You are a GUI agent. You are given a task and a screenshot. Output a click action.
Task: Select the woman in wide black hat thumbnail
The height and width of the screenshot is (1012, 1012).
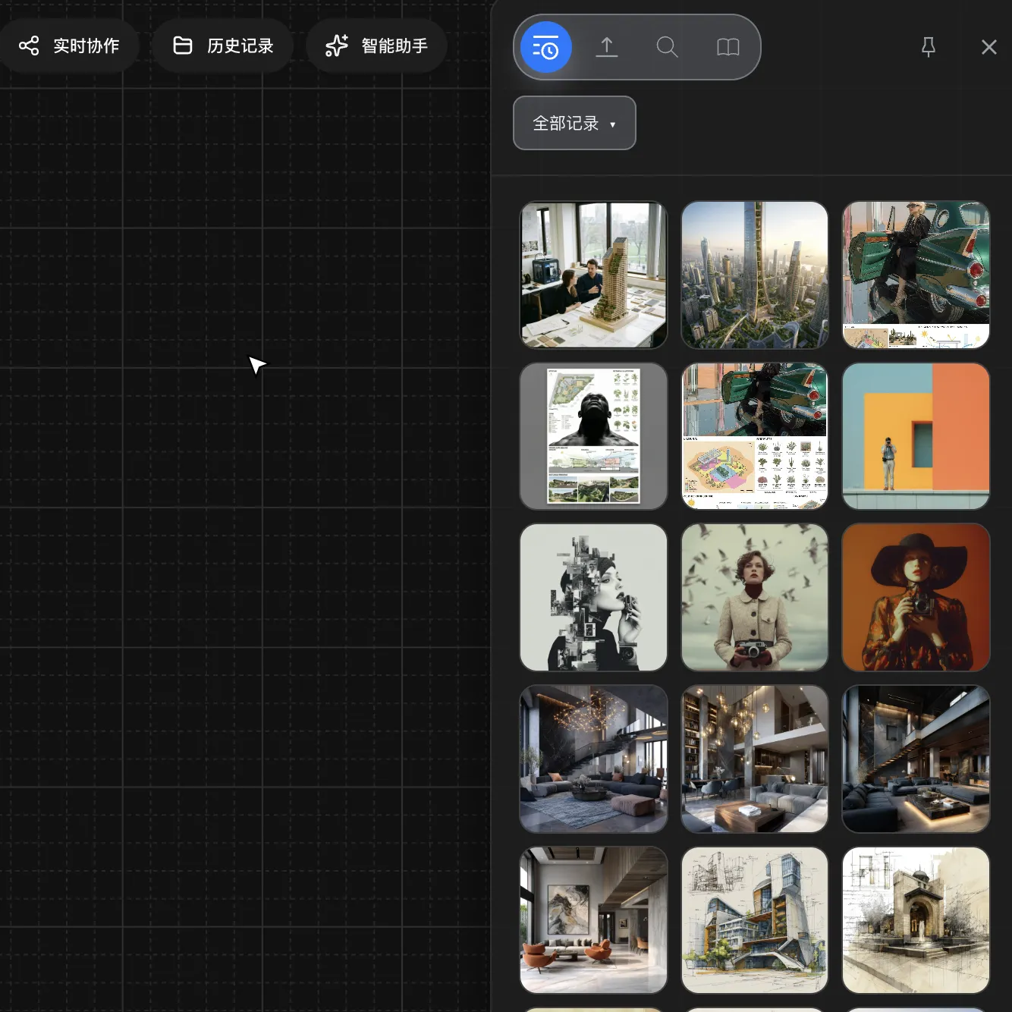point(916,597)
